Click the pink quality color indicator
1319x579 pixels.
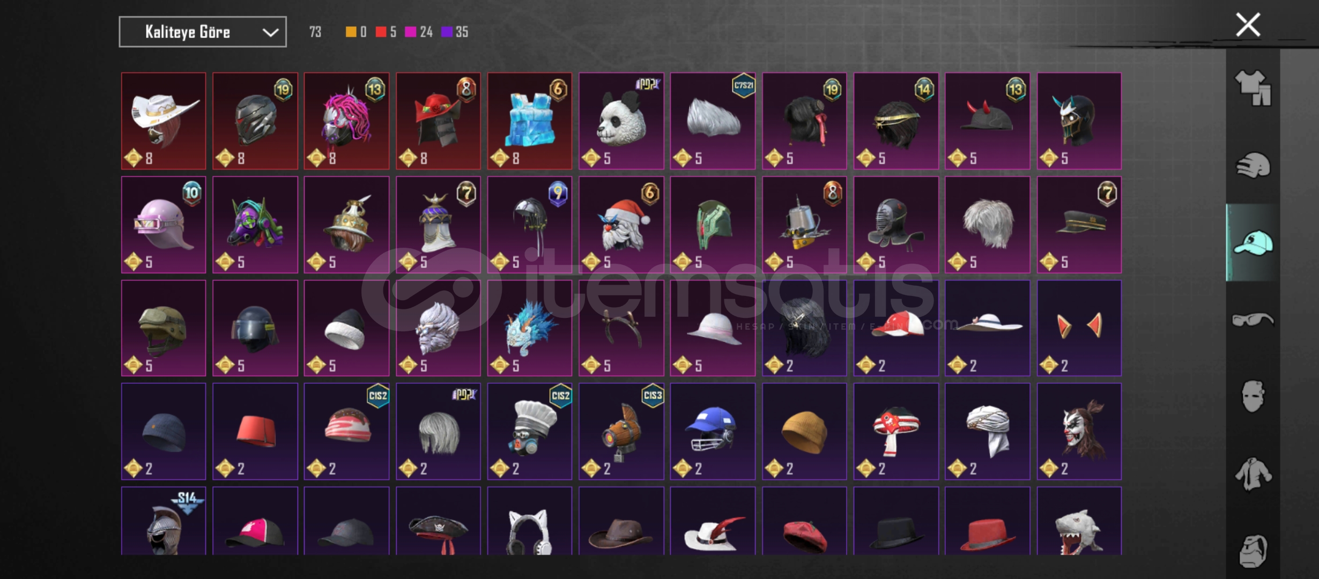tap(410, 32)
